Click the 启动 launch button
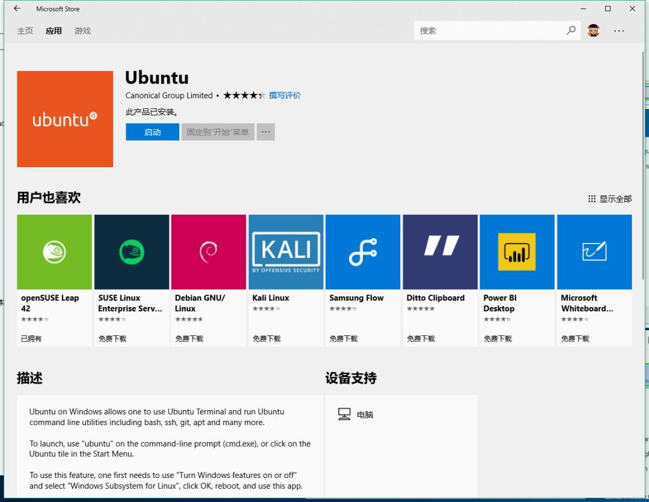The height and width of the screenshot is (502, 649). pyautogui.click(x=152, y=132)
